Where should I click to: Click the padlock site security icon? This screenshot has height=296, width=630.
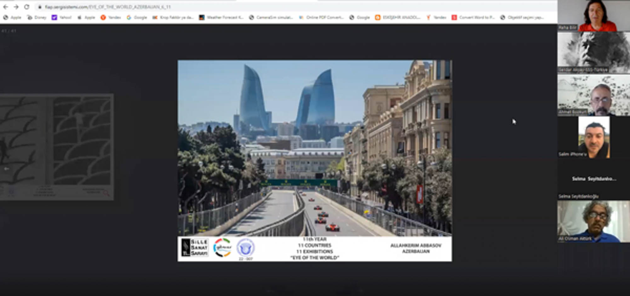tap(39, 7)
